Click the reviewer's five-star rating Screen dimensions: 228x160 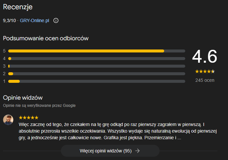click(29, 117)
